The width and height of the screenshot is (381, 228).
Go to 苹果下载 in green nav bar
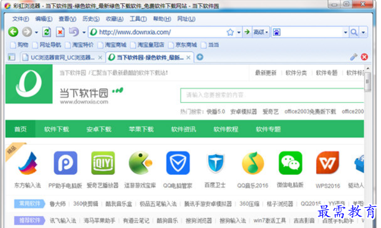(141, 129)
